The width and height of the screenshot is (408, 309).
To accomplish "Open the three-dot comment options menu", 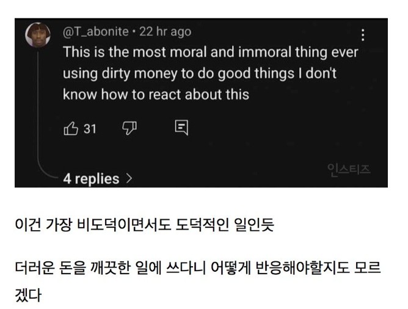I will [364, 35].
